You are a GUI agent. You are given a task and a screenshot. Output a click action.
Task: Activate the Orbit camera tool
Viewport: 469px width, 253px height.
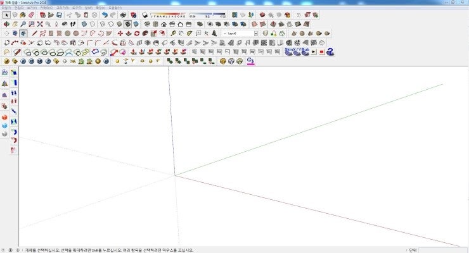[6, 24]
